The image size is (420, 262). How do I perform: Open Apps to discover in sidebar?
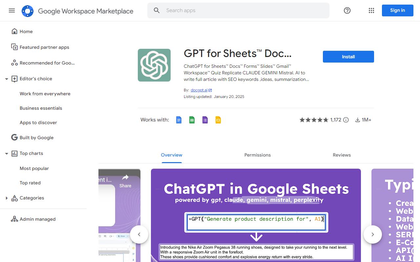(38, 122)
